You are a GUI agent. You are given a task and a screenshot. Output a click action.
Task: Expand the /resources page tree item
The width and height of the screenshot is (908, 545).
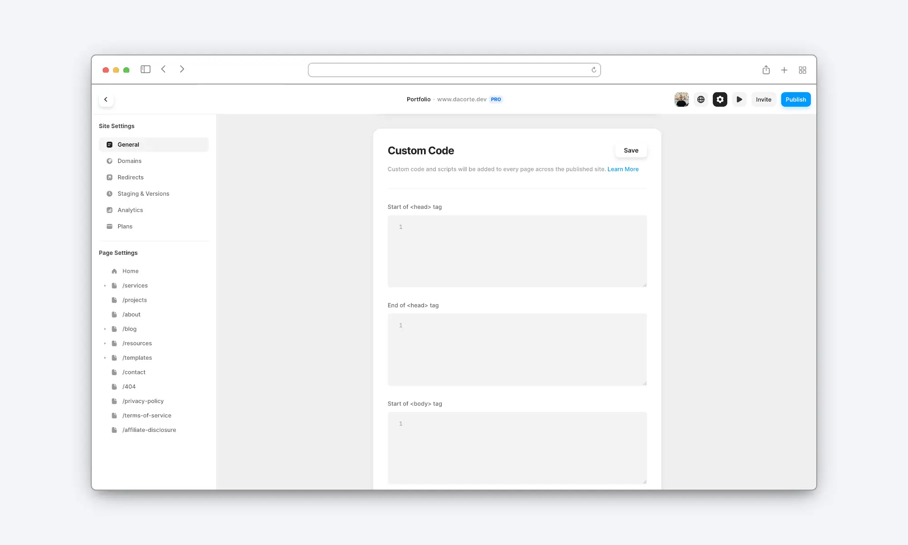click(106, 342)
